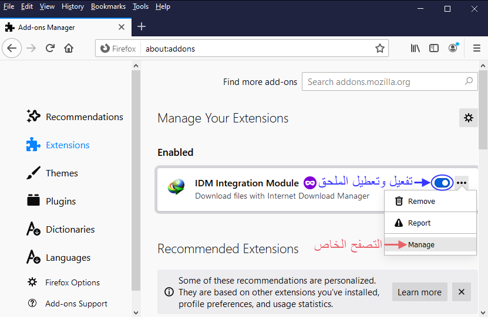The width and height of the screenshot is (488, 317).
Task: Reload the current page
Action: click(x=50, y=48)
